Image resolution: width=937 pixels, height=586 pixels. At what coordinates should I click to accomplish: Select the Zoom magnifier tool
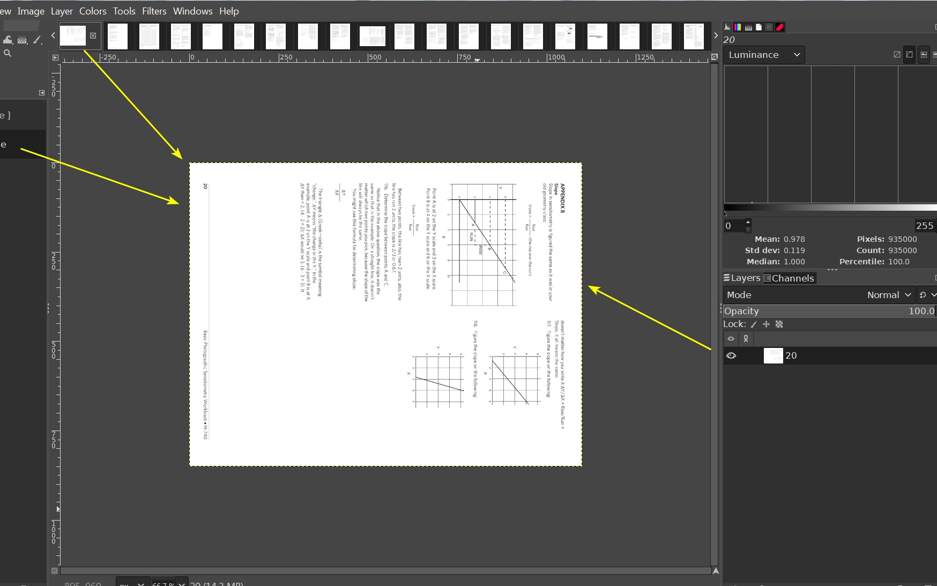coord(8,53)
